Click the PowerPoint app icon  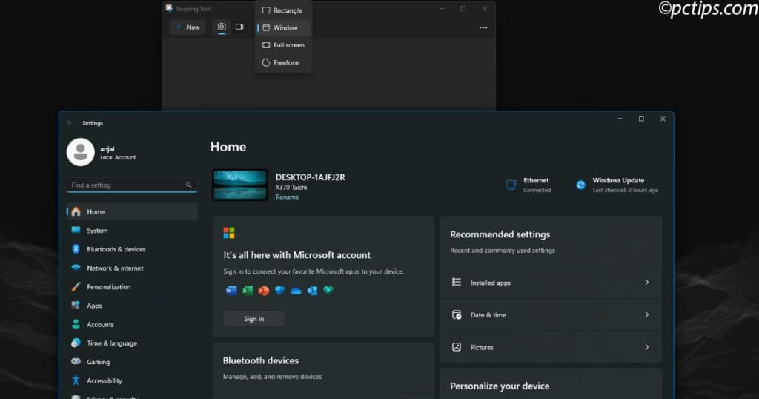click(x=264, y=291)
